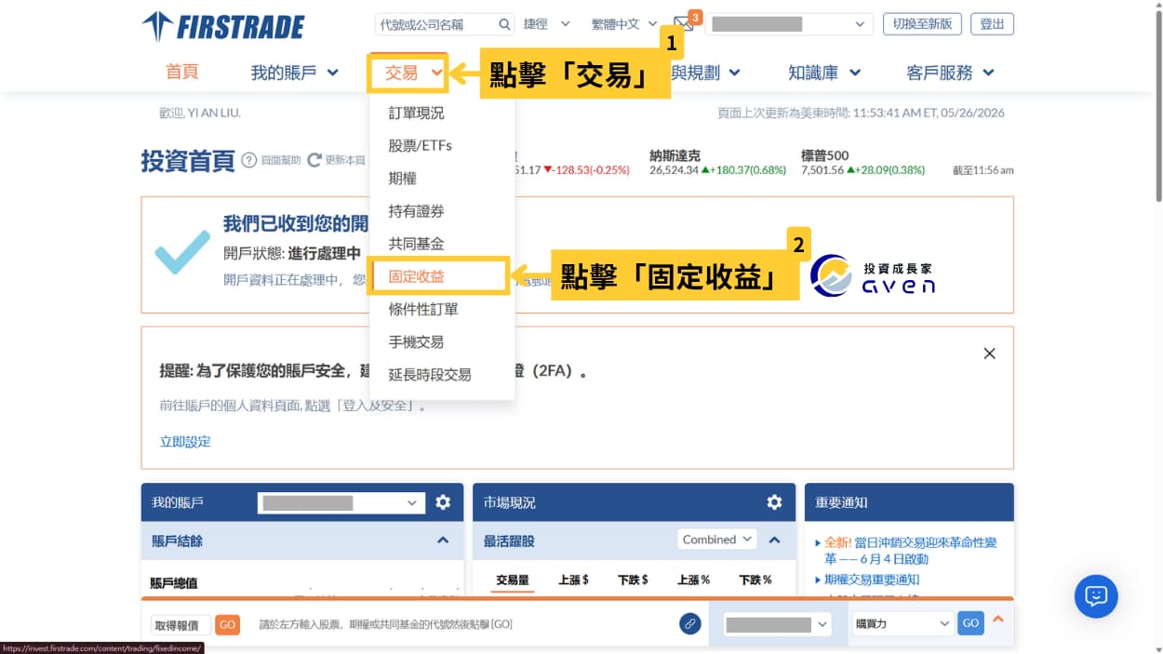Open the chat support bubble icon
This screenshot has height=654, width=1163.
click(1096, 596)
